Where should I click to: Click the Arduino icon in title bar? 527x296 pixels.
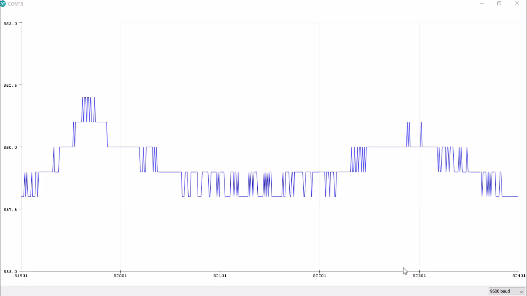tap(3, 3)
